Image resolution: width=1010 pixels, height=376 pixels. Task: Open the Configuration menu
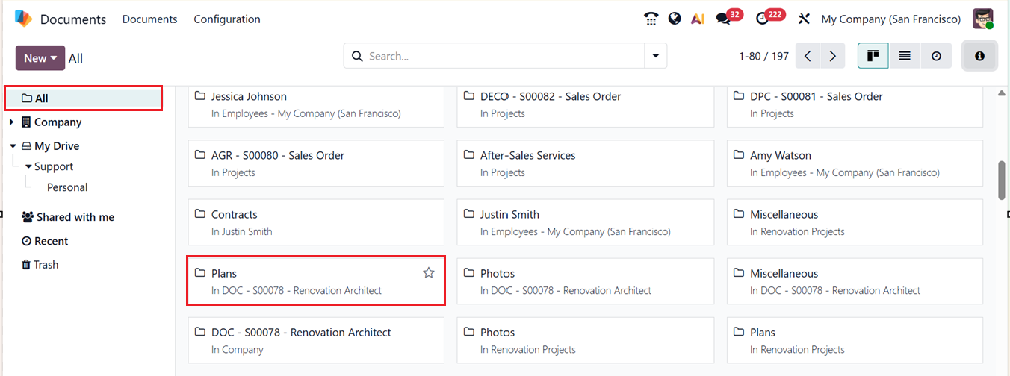[x=227, y=19]
